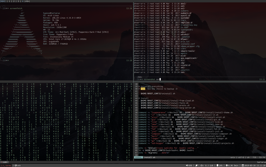Click the "tartarus" hostname in the tmux status line
266x167 pixels.
tap(262, 162)
